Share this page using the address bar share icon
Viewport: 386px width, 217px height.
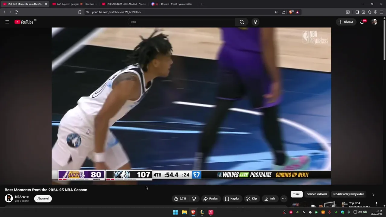(x=283, y=12)
